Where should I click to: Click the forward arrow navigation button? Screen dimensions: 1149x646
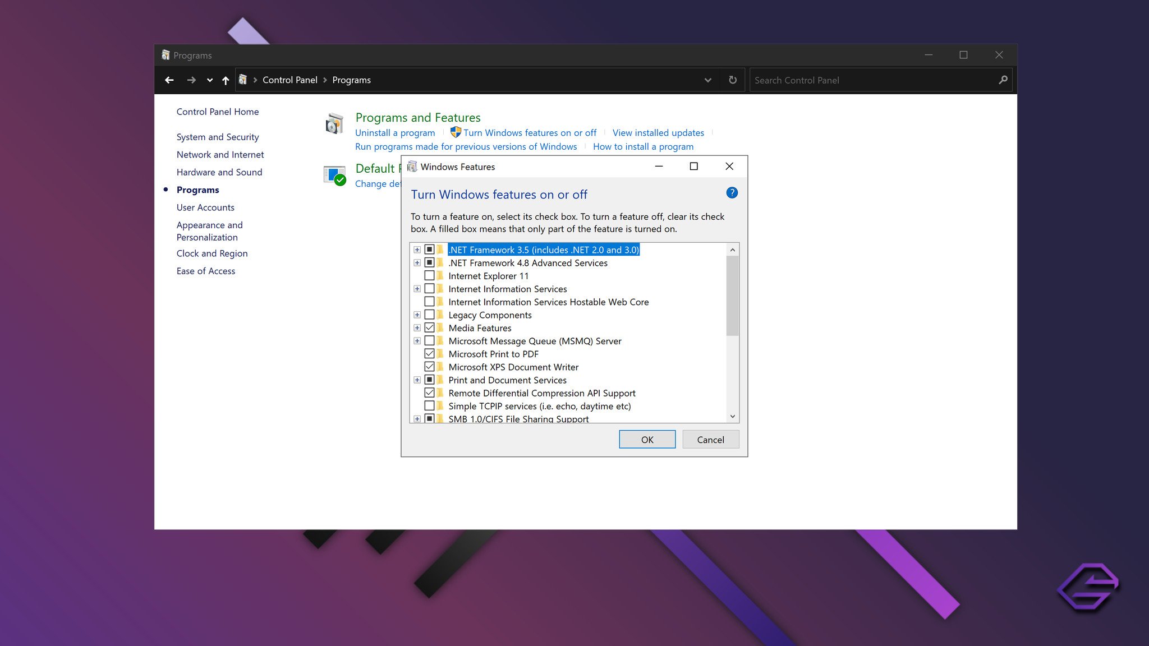click(x=191, y=80)
